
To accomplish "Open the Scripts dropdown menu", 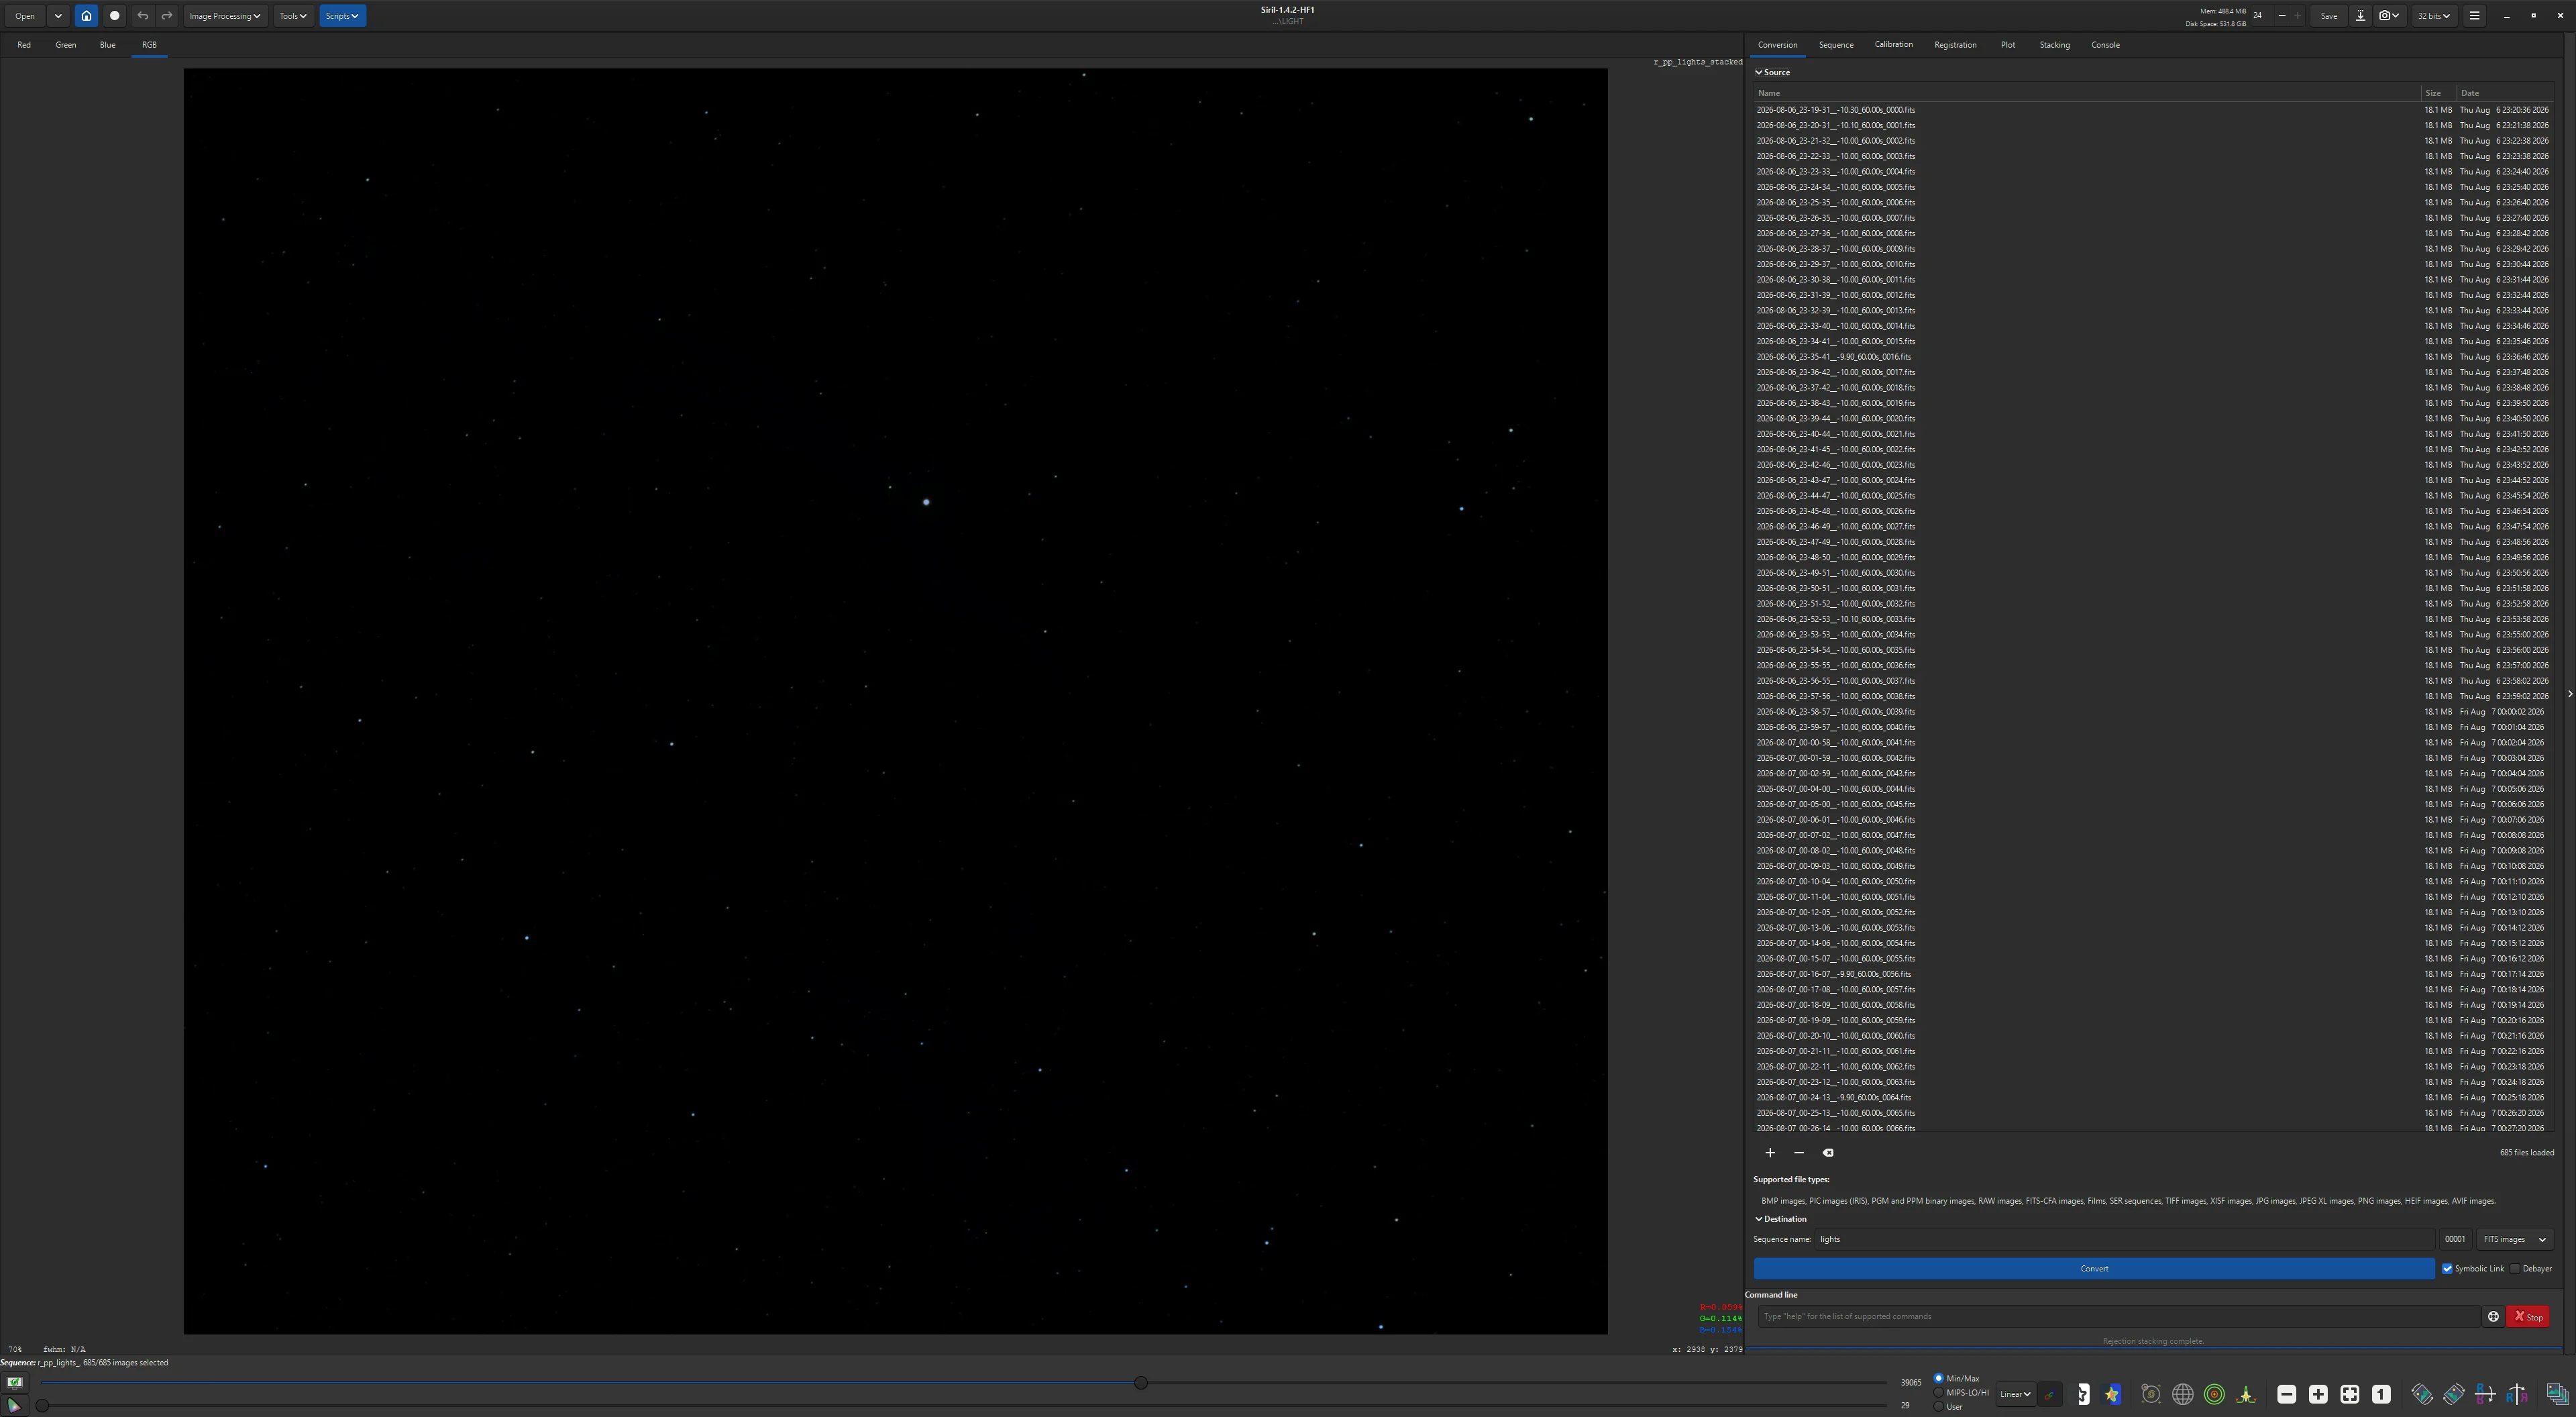I will 342,16.
